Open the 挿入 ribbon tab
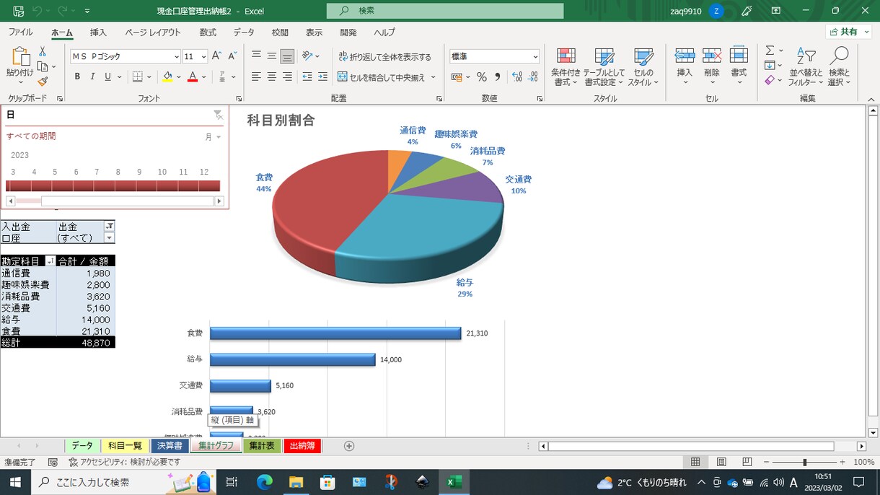 [98, 32]
